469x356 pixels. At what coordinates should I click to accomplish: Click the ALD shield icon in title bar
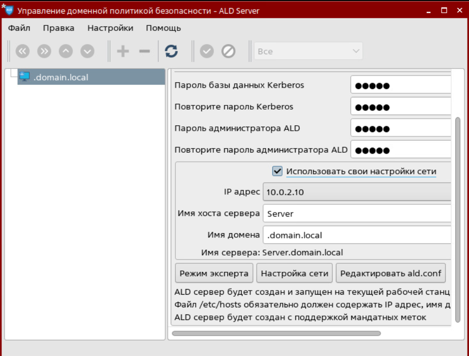click(9, 11)
